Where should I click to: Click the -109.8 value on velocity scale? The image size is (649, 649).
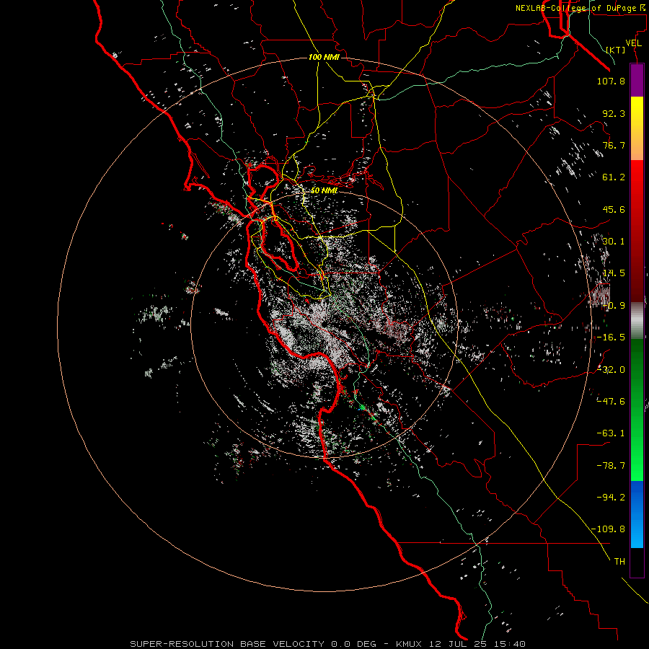tap(608, 529)
